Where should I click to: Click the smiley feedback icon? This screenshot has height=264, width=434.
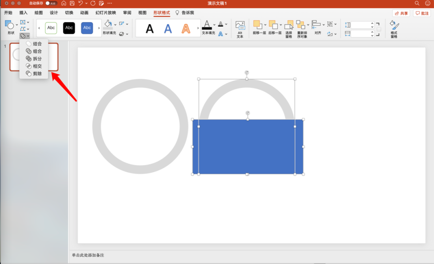click(x=428, y=3)
